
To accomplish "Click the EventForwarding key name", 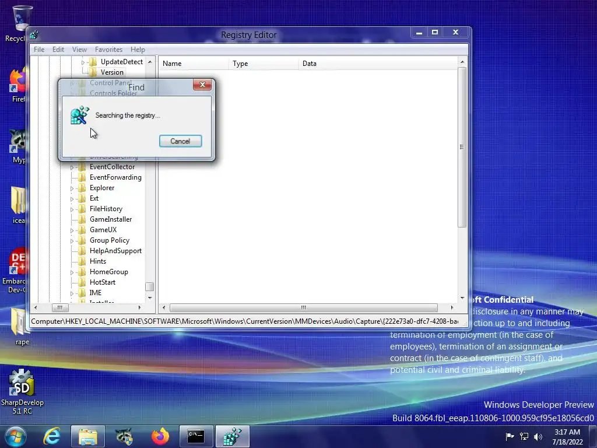I will pos(115,177).
